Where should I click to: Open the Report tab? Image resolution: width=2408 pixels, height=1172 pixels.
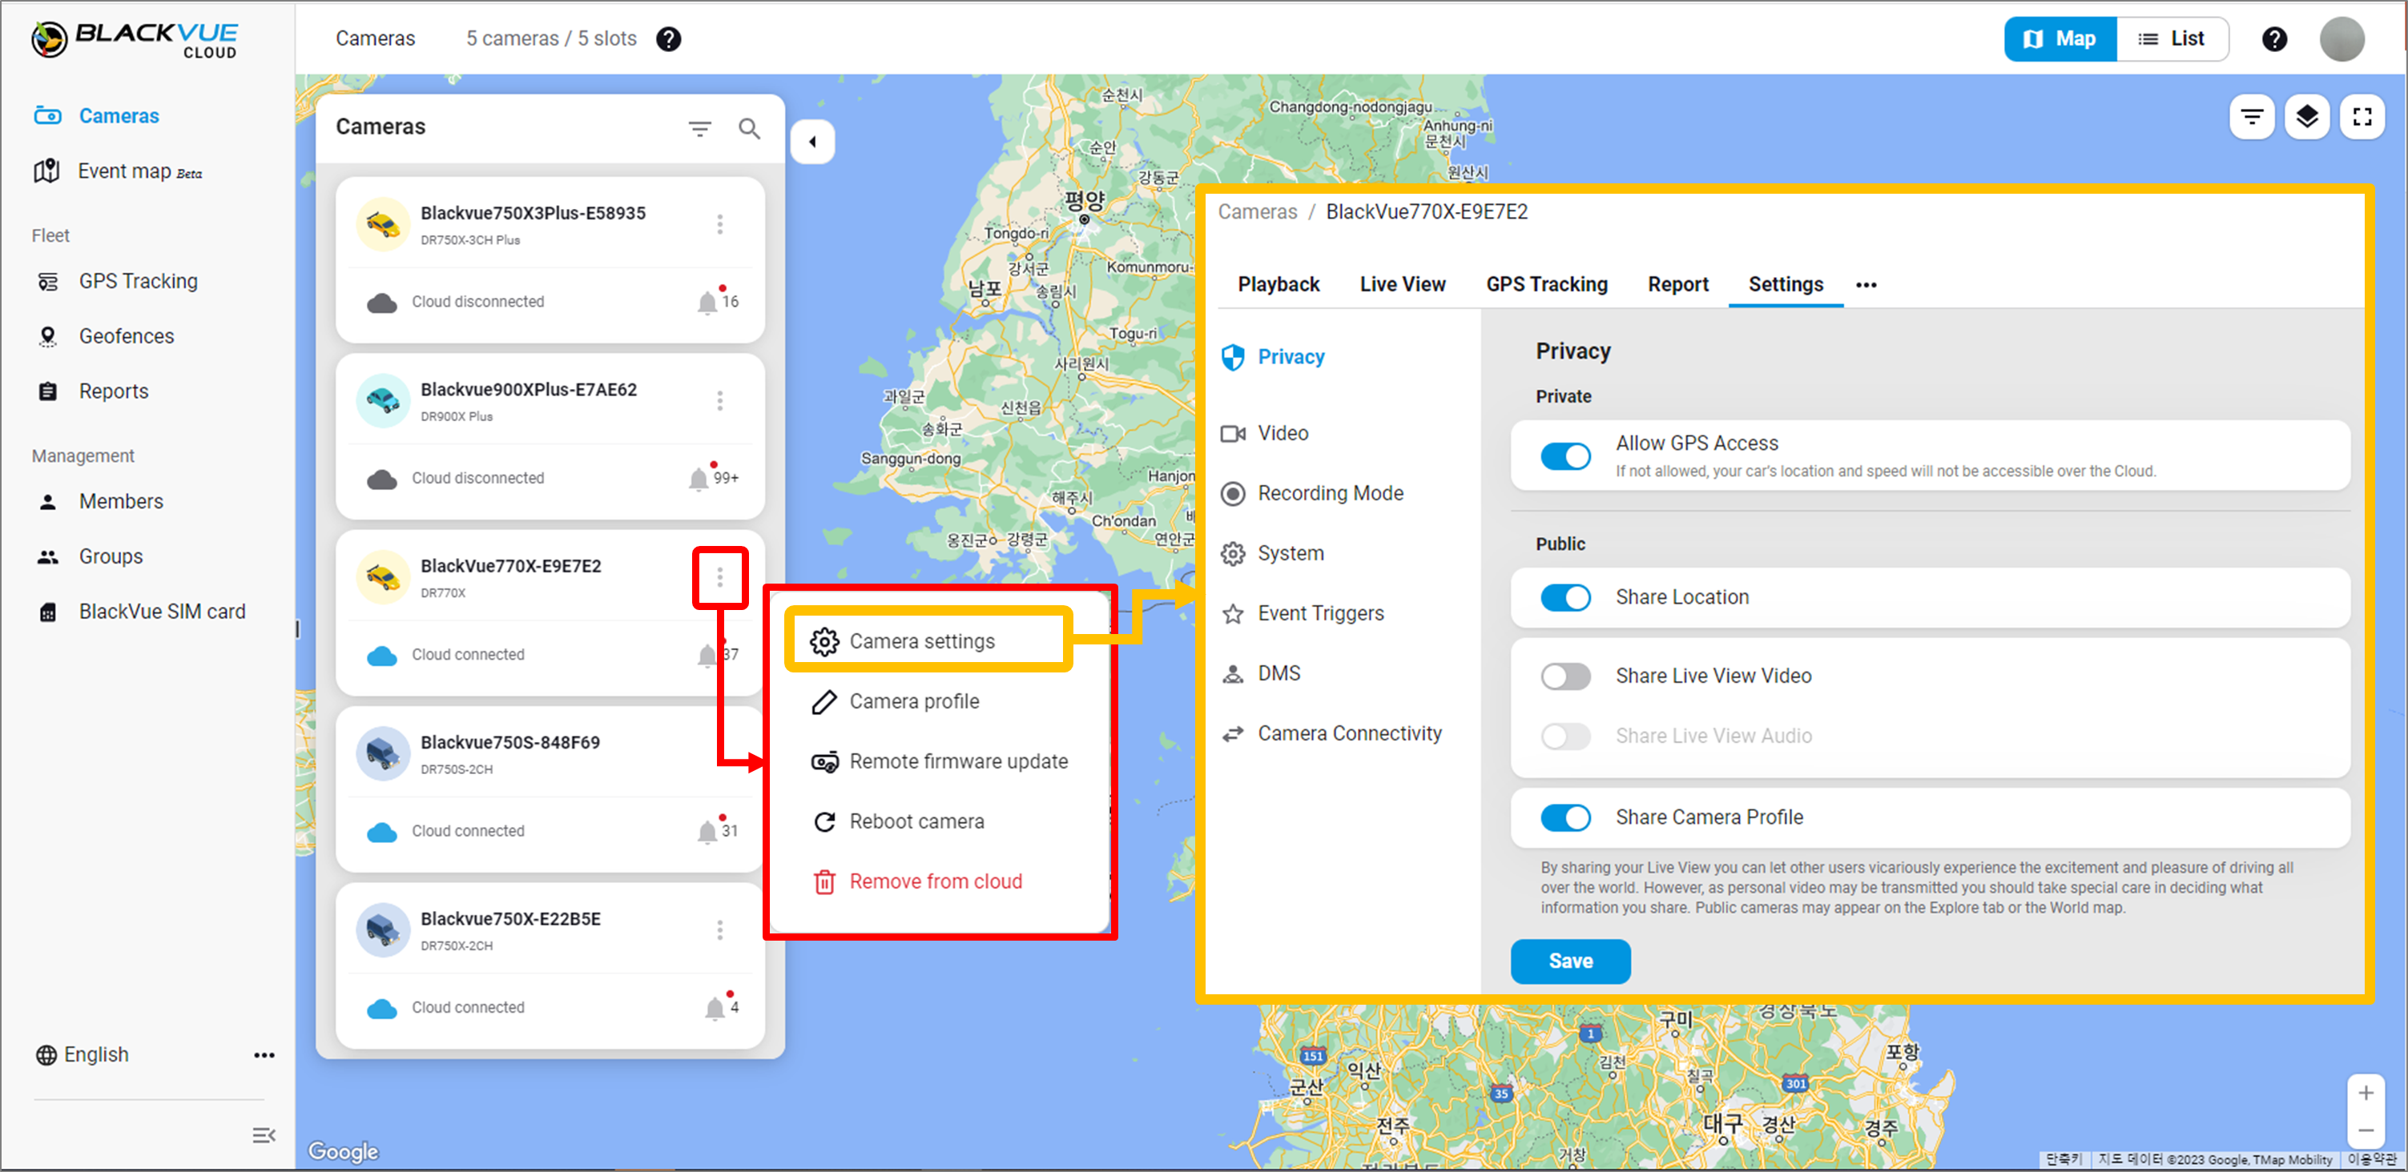click(x=1678, y=284)
